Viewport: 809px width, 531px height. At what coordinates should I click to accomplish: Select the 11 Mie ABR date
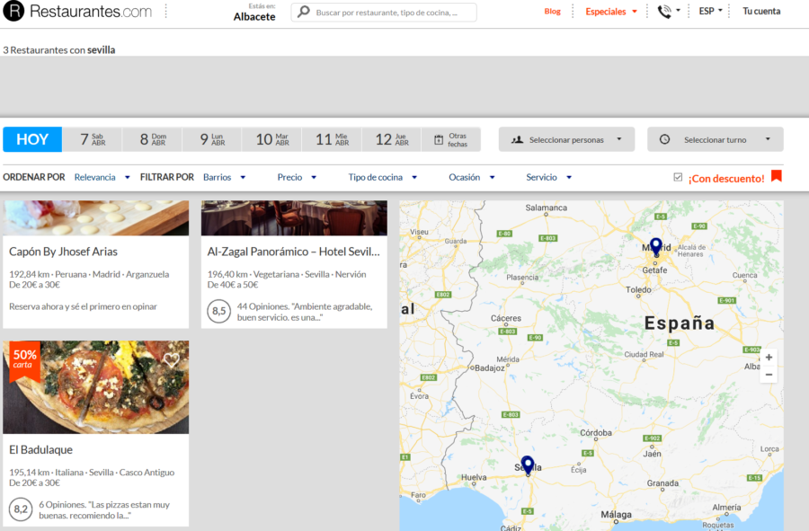point(332,139)
